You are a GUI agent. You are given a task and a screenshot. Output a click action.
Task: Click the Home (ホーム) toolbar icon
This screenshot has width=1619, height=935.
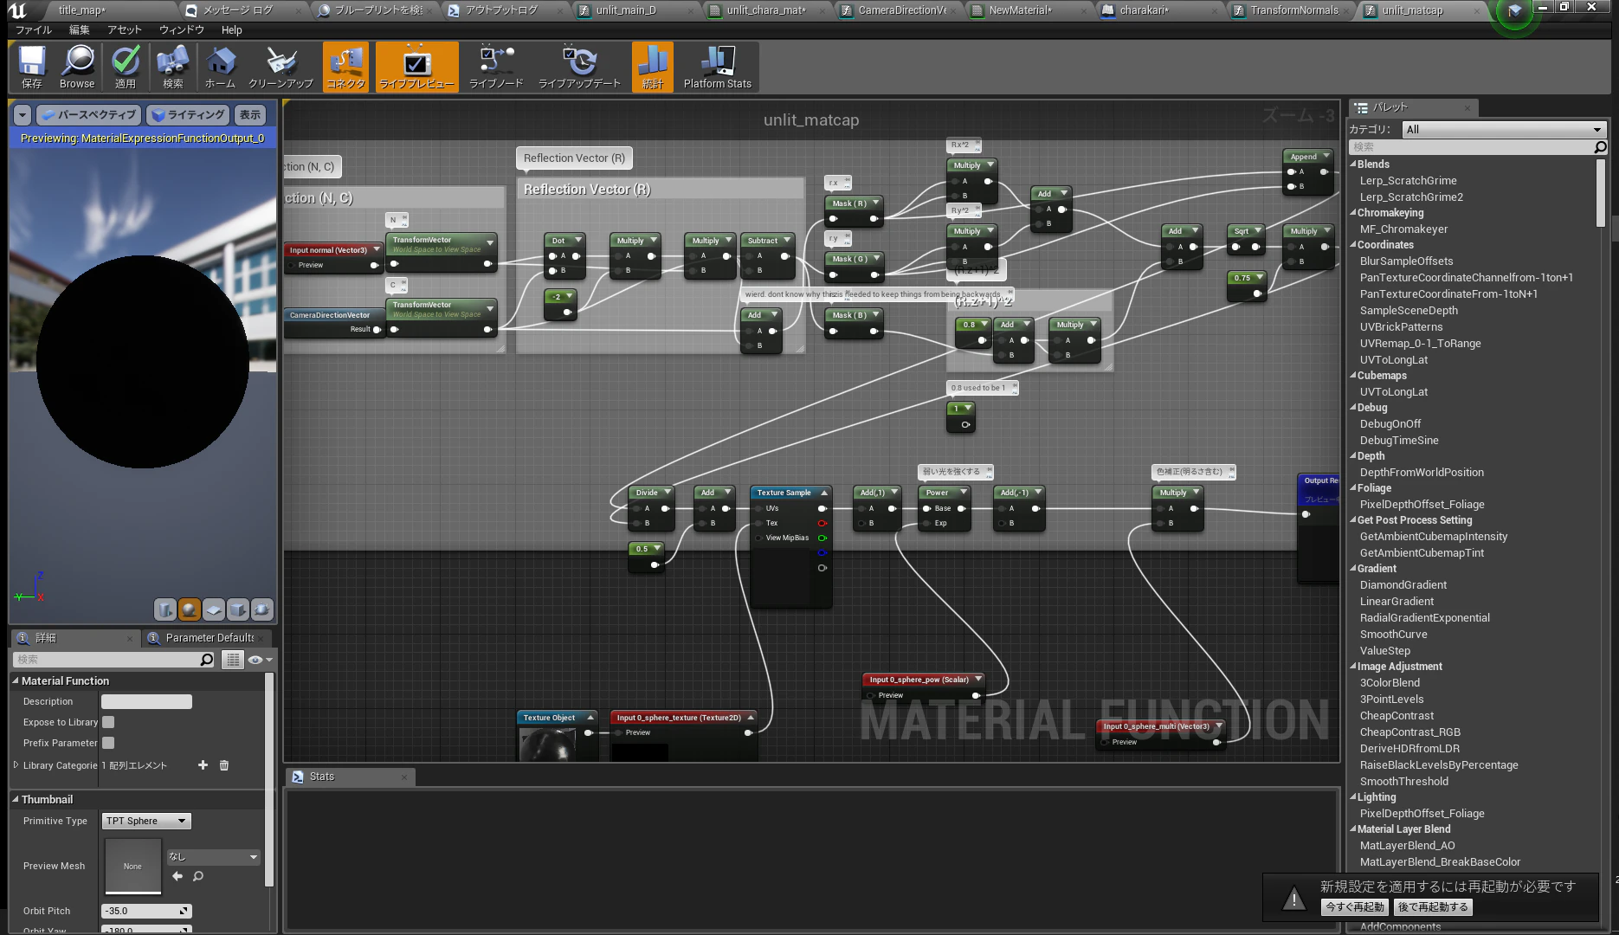(221, 67)
